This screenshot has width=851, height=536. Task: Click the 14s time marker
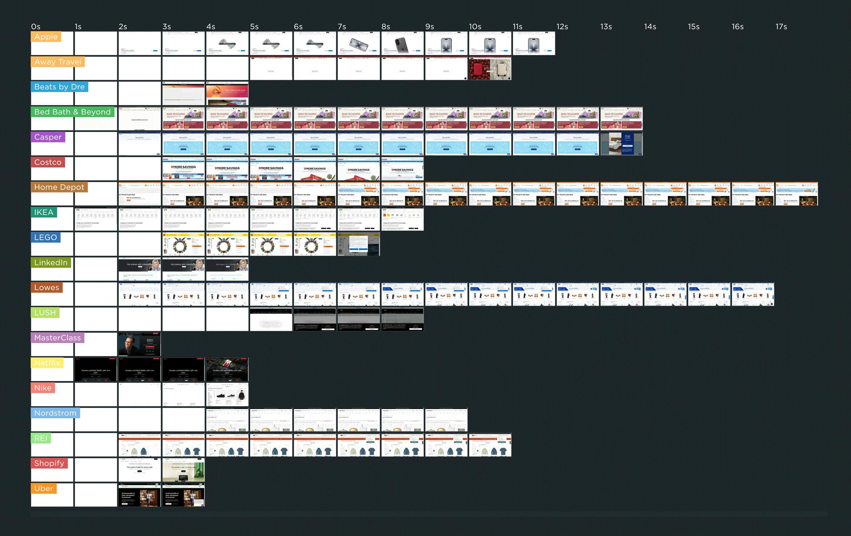click(x=650, y=26)
